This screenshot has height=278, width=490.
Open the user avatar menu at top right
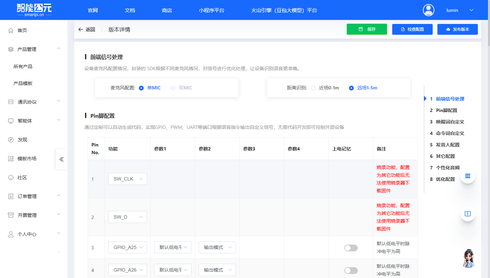[428, 10]
